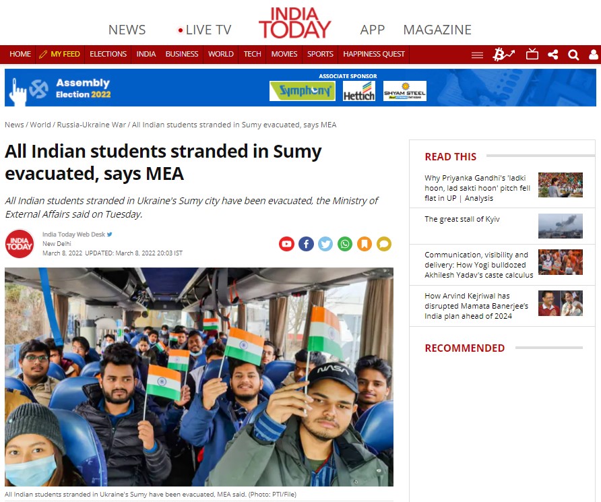Viewport: 601px width, 502px height.
Task: Click the YouTube round icon
Action: [286, 244]
